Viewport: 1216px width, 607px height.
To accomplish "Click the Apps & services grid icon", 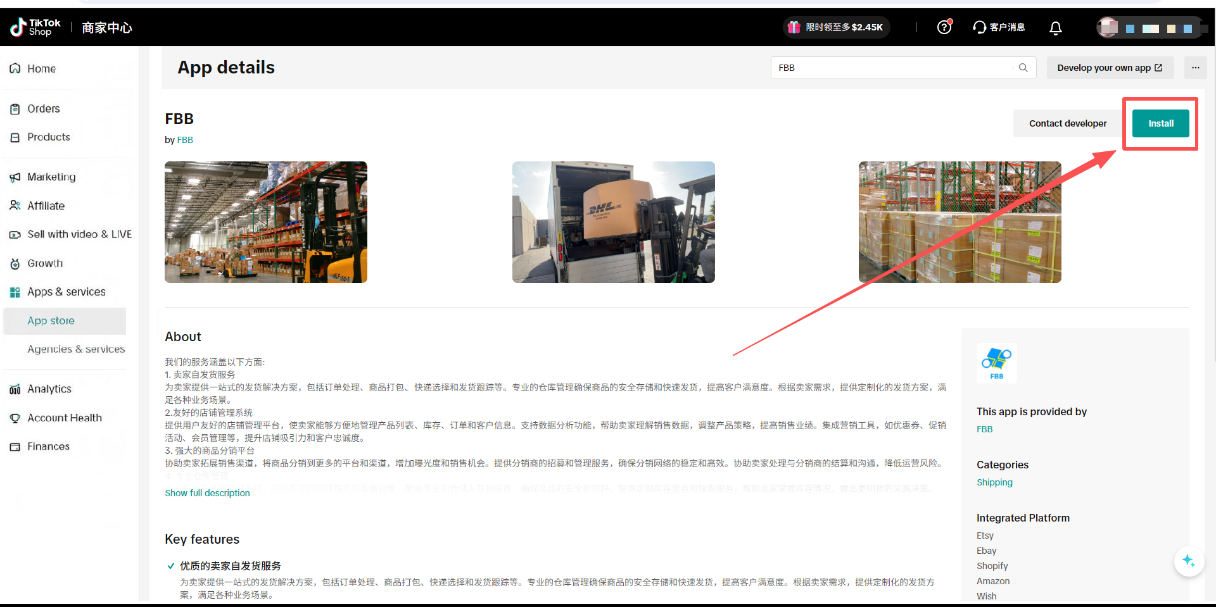I will click(15, 292).
